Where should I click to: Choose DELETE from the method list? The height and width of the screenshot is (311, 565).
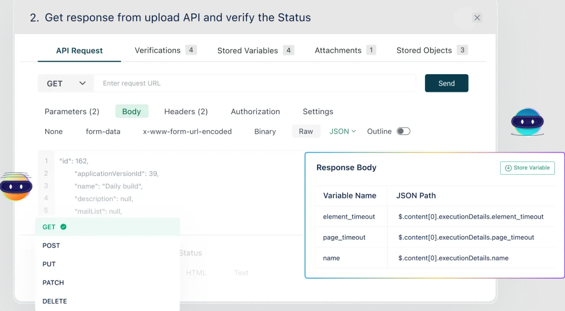(x=55, y=301)
